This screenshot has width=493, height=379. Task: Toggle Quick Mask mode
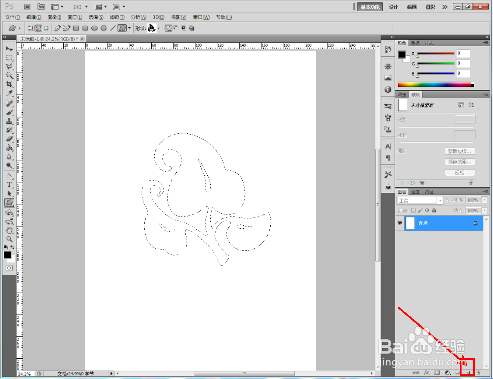pyautogui.click(x=9, y=268)
